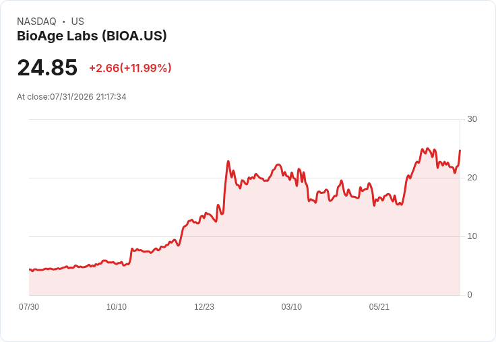Click the 07/30 x-axis date label
The width and height of the screenshot is (496, 342).
pos(29,307)
